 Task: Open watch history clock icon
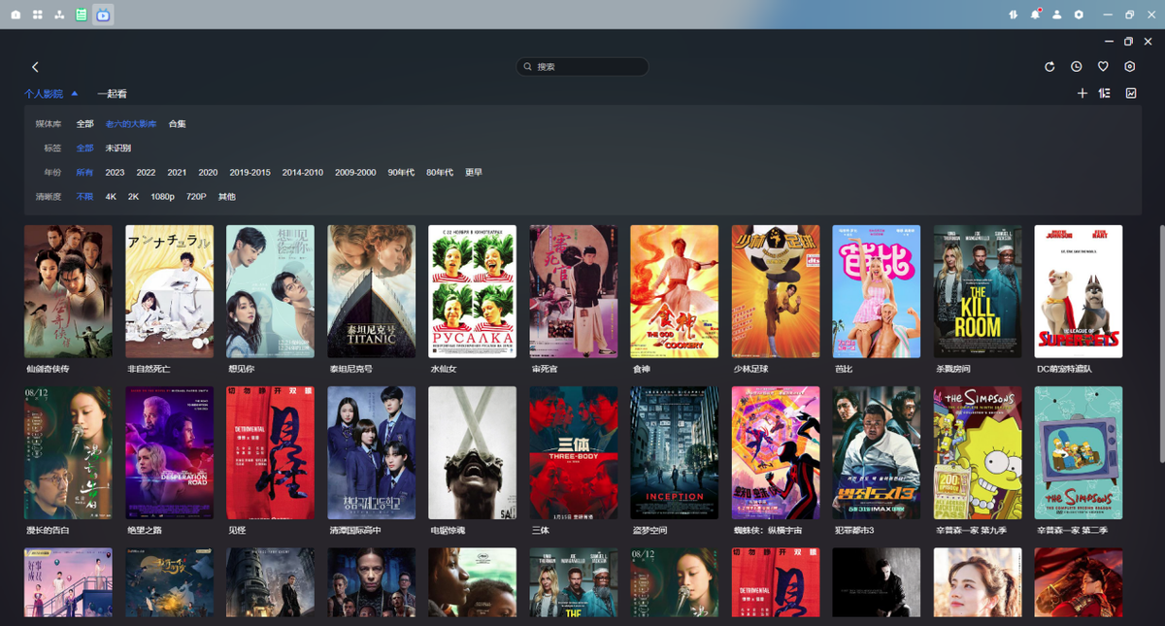[x=1077, y=67]
